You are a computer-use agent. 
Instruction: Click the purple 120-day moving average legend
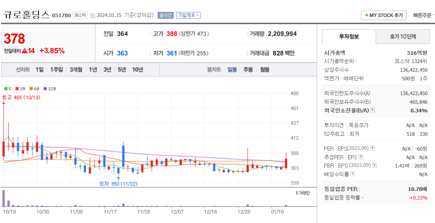click(x=50, y=89)
